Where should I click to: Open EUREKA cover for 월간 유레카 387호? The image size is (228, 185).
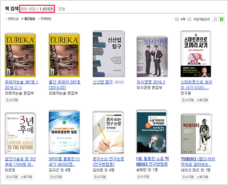(x=64, y=55)
